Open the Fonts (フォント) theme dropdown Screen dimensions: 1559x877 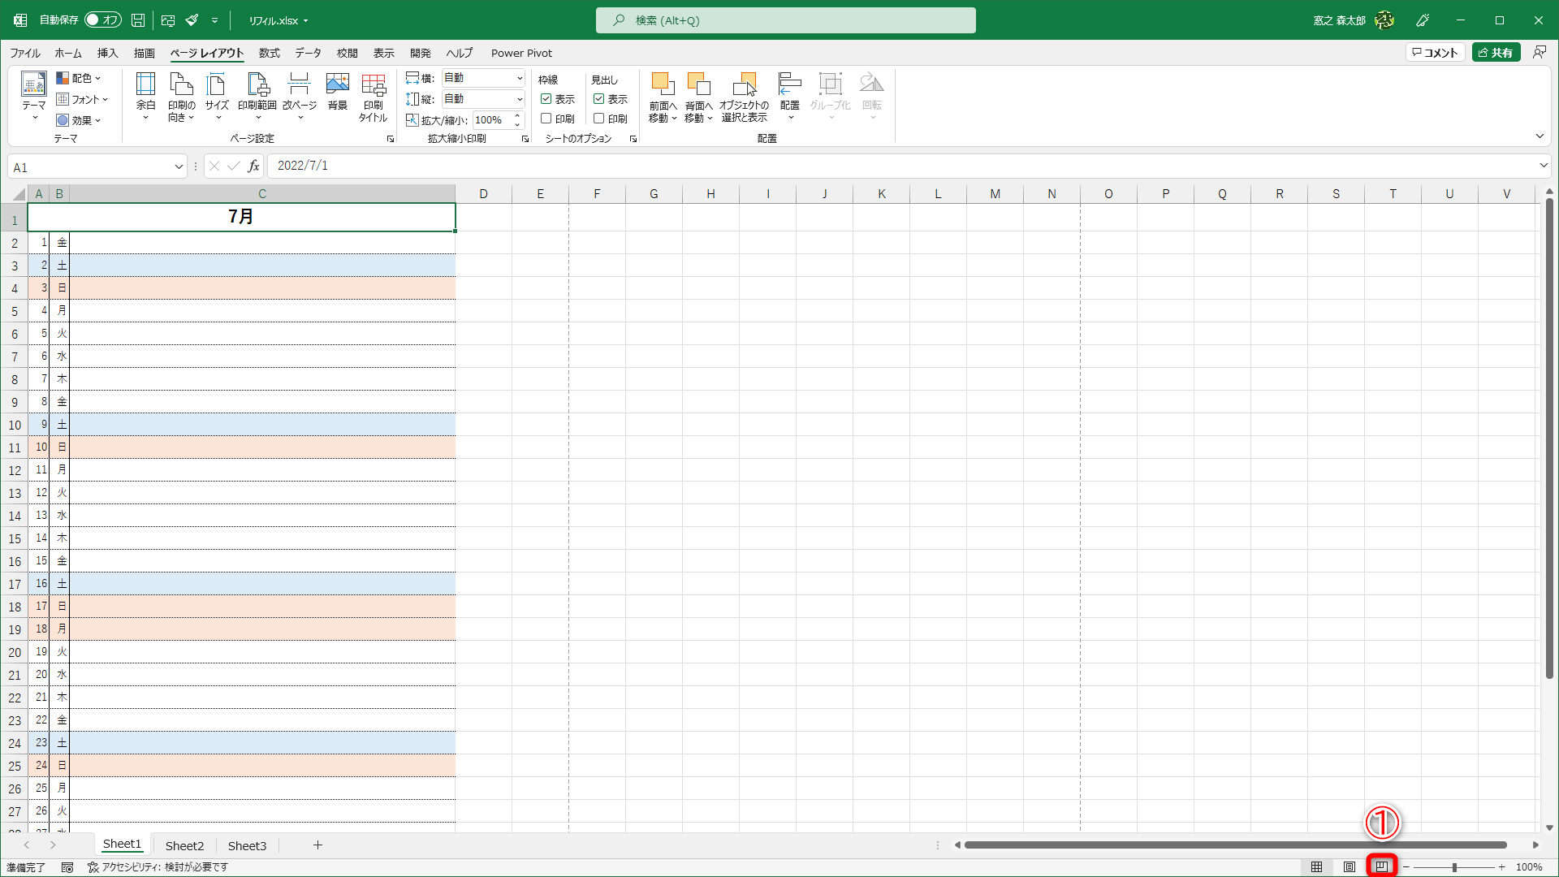(82, 99)
